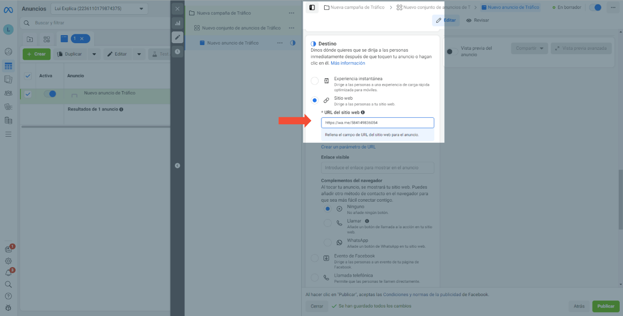This screenshot has height=316, width=623.
Task: Open the Settings gear in the sidebar
Action: [x=8, y=260]
